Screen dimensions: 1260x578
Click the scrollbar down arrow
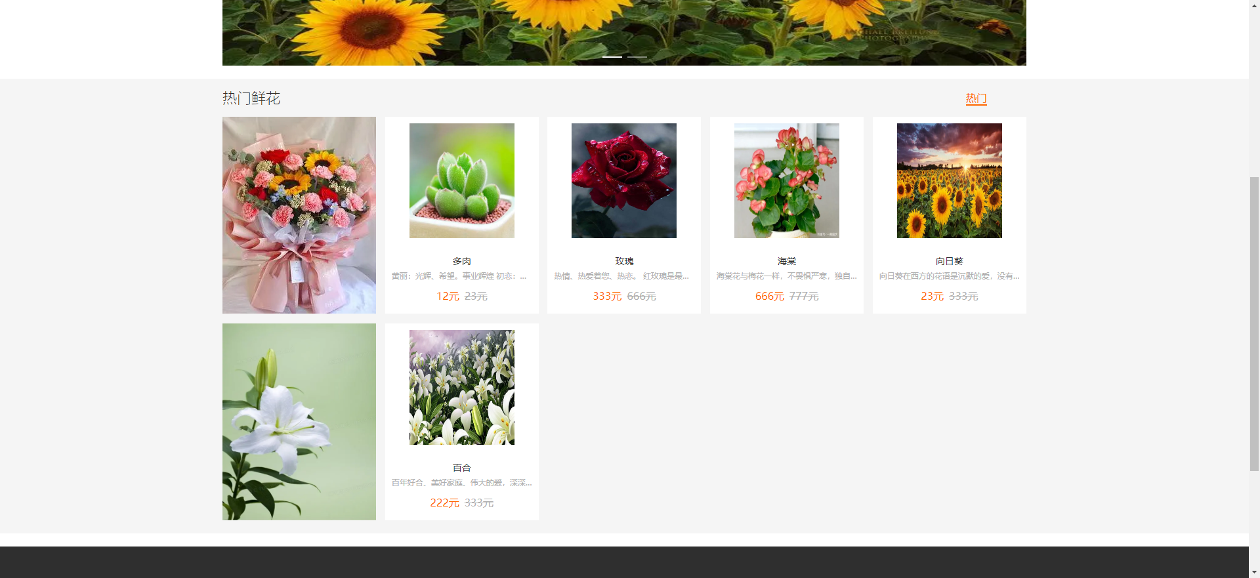pos(1254,572)
